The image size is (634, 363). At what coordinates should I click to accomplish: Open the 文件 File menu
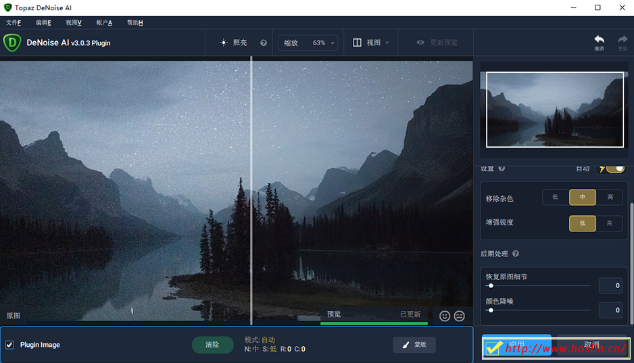click(14, 23)
